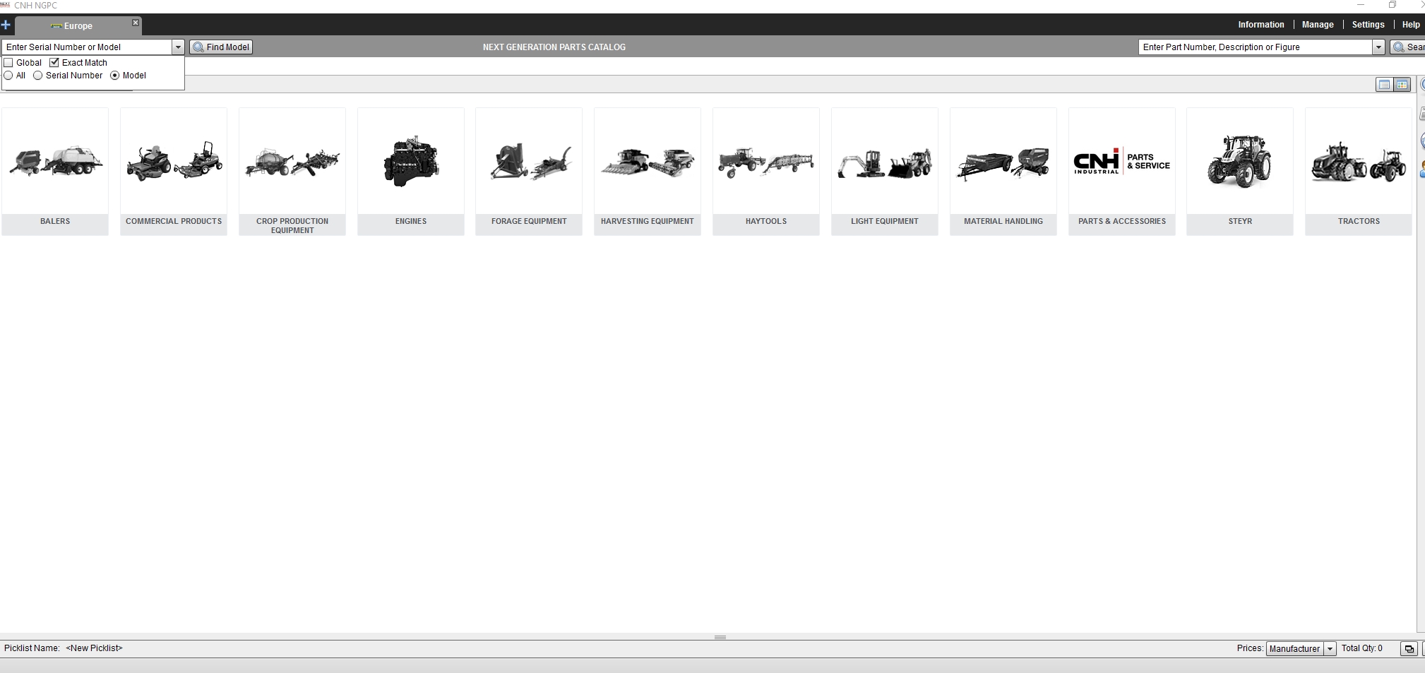Open the Settings menu
The height and width of the screenshot is (673, 1425).
tap(1368, 25)
